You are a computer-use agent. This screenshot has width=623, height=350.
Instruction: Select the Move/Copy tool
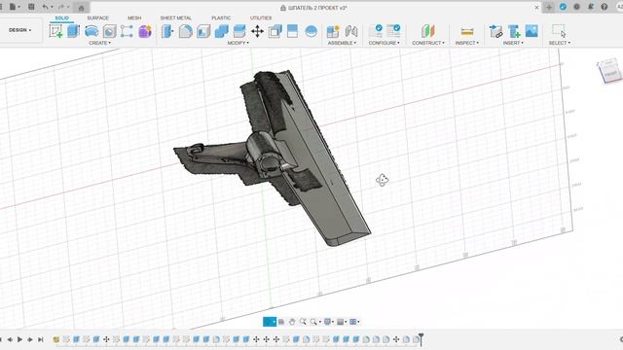tap(257, 31)
